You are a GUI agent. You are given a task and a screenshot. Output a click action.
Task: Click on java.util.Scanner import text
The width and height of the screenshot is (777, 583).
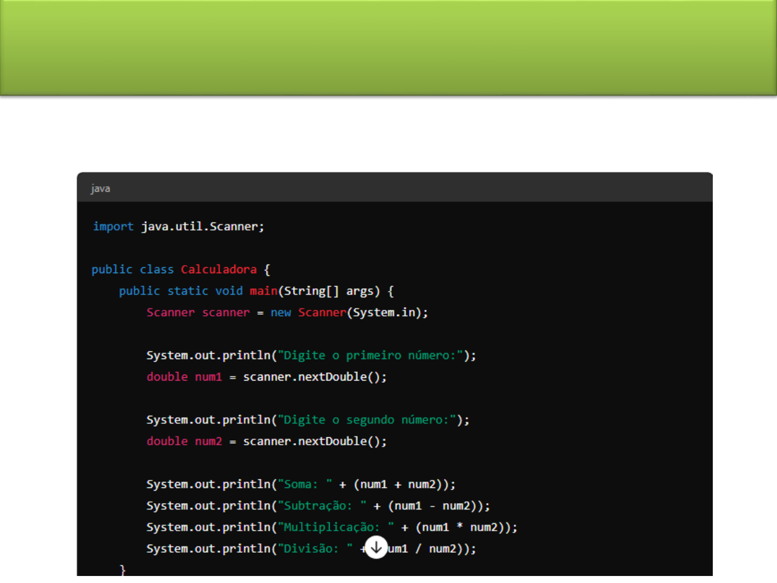point(202,227)
